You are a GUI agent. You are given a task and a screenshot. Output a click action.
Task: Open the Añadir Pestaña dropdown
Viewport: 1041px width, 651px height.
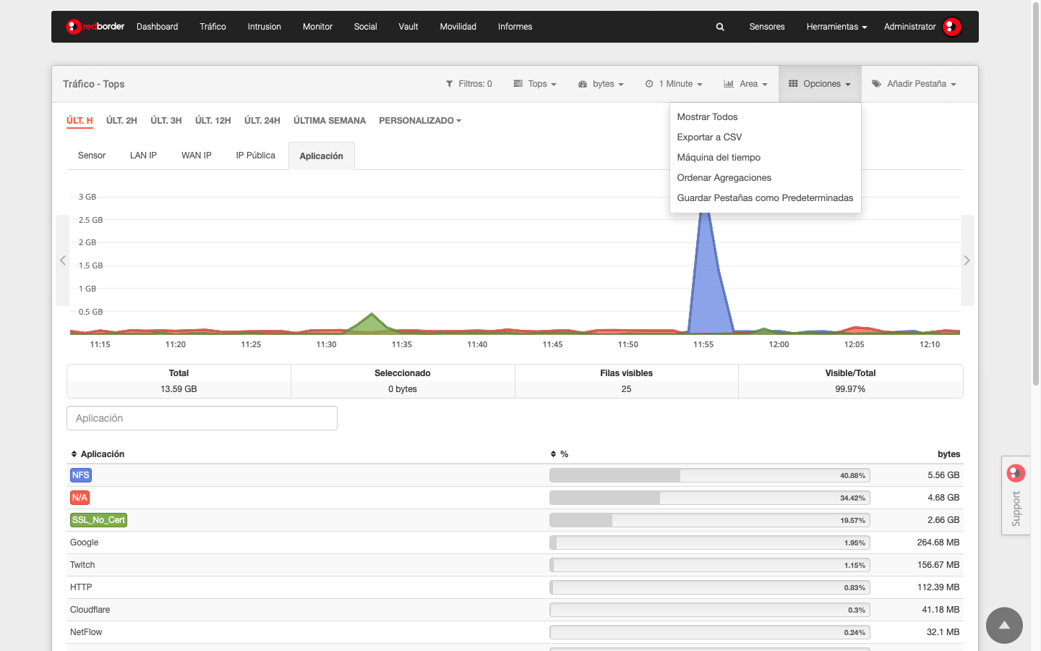pos(914,84)
